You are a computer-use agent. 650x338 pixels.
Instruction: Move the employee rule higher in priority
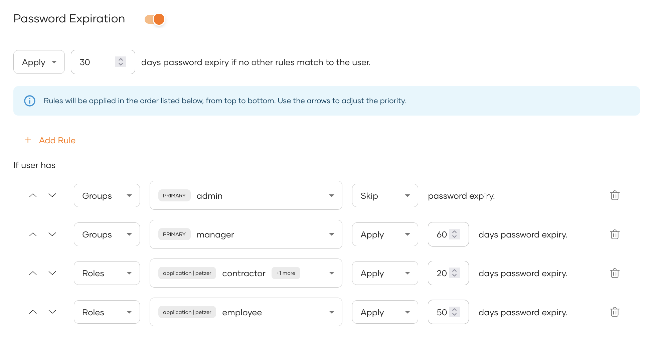(33, 312)
